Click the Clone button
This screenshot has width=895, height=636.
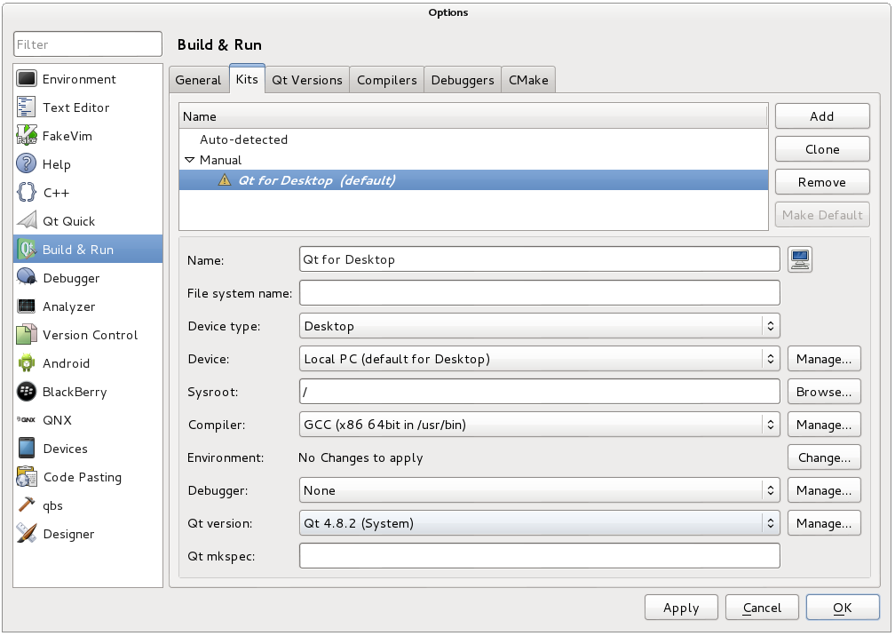[x=822, y=149]
